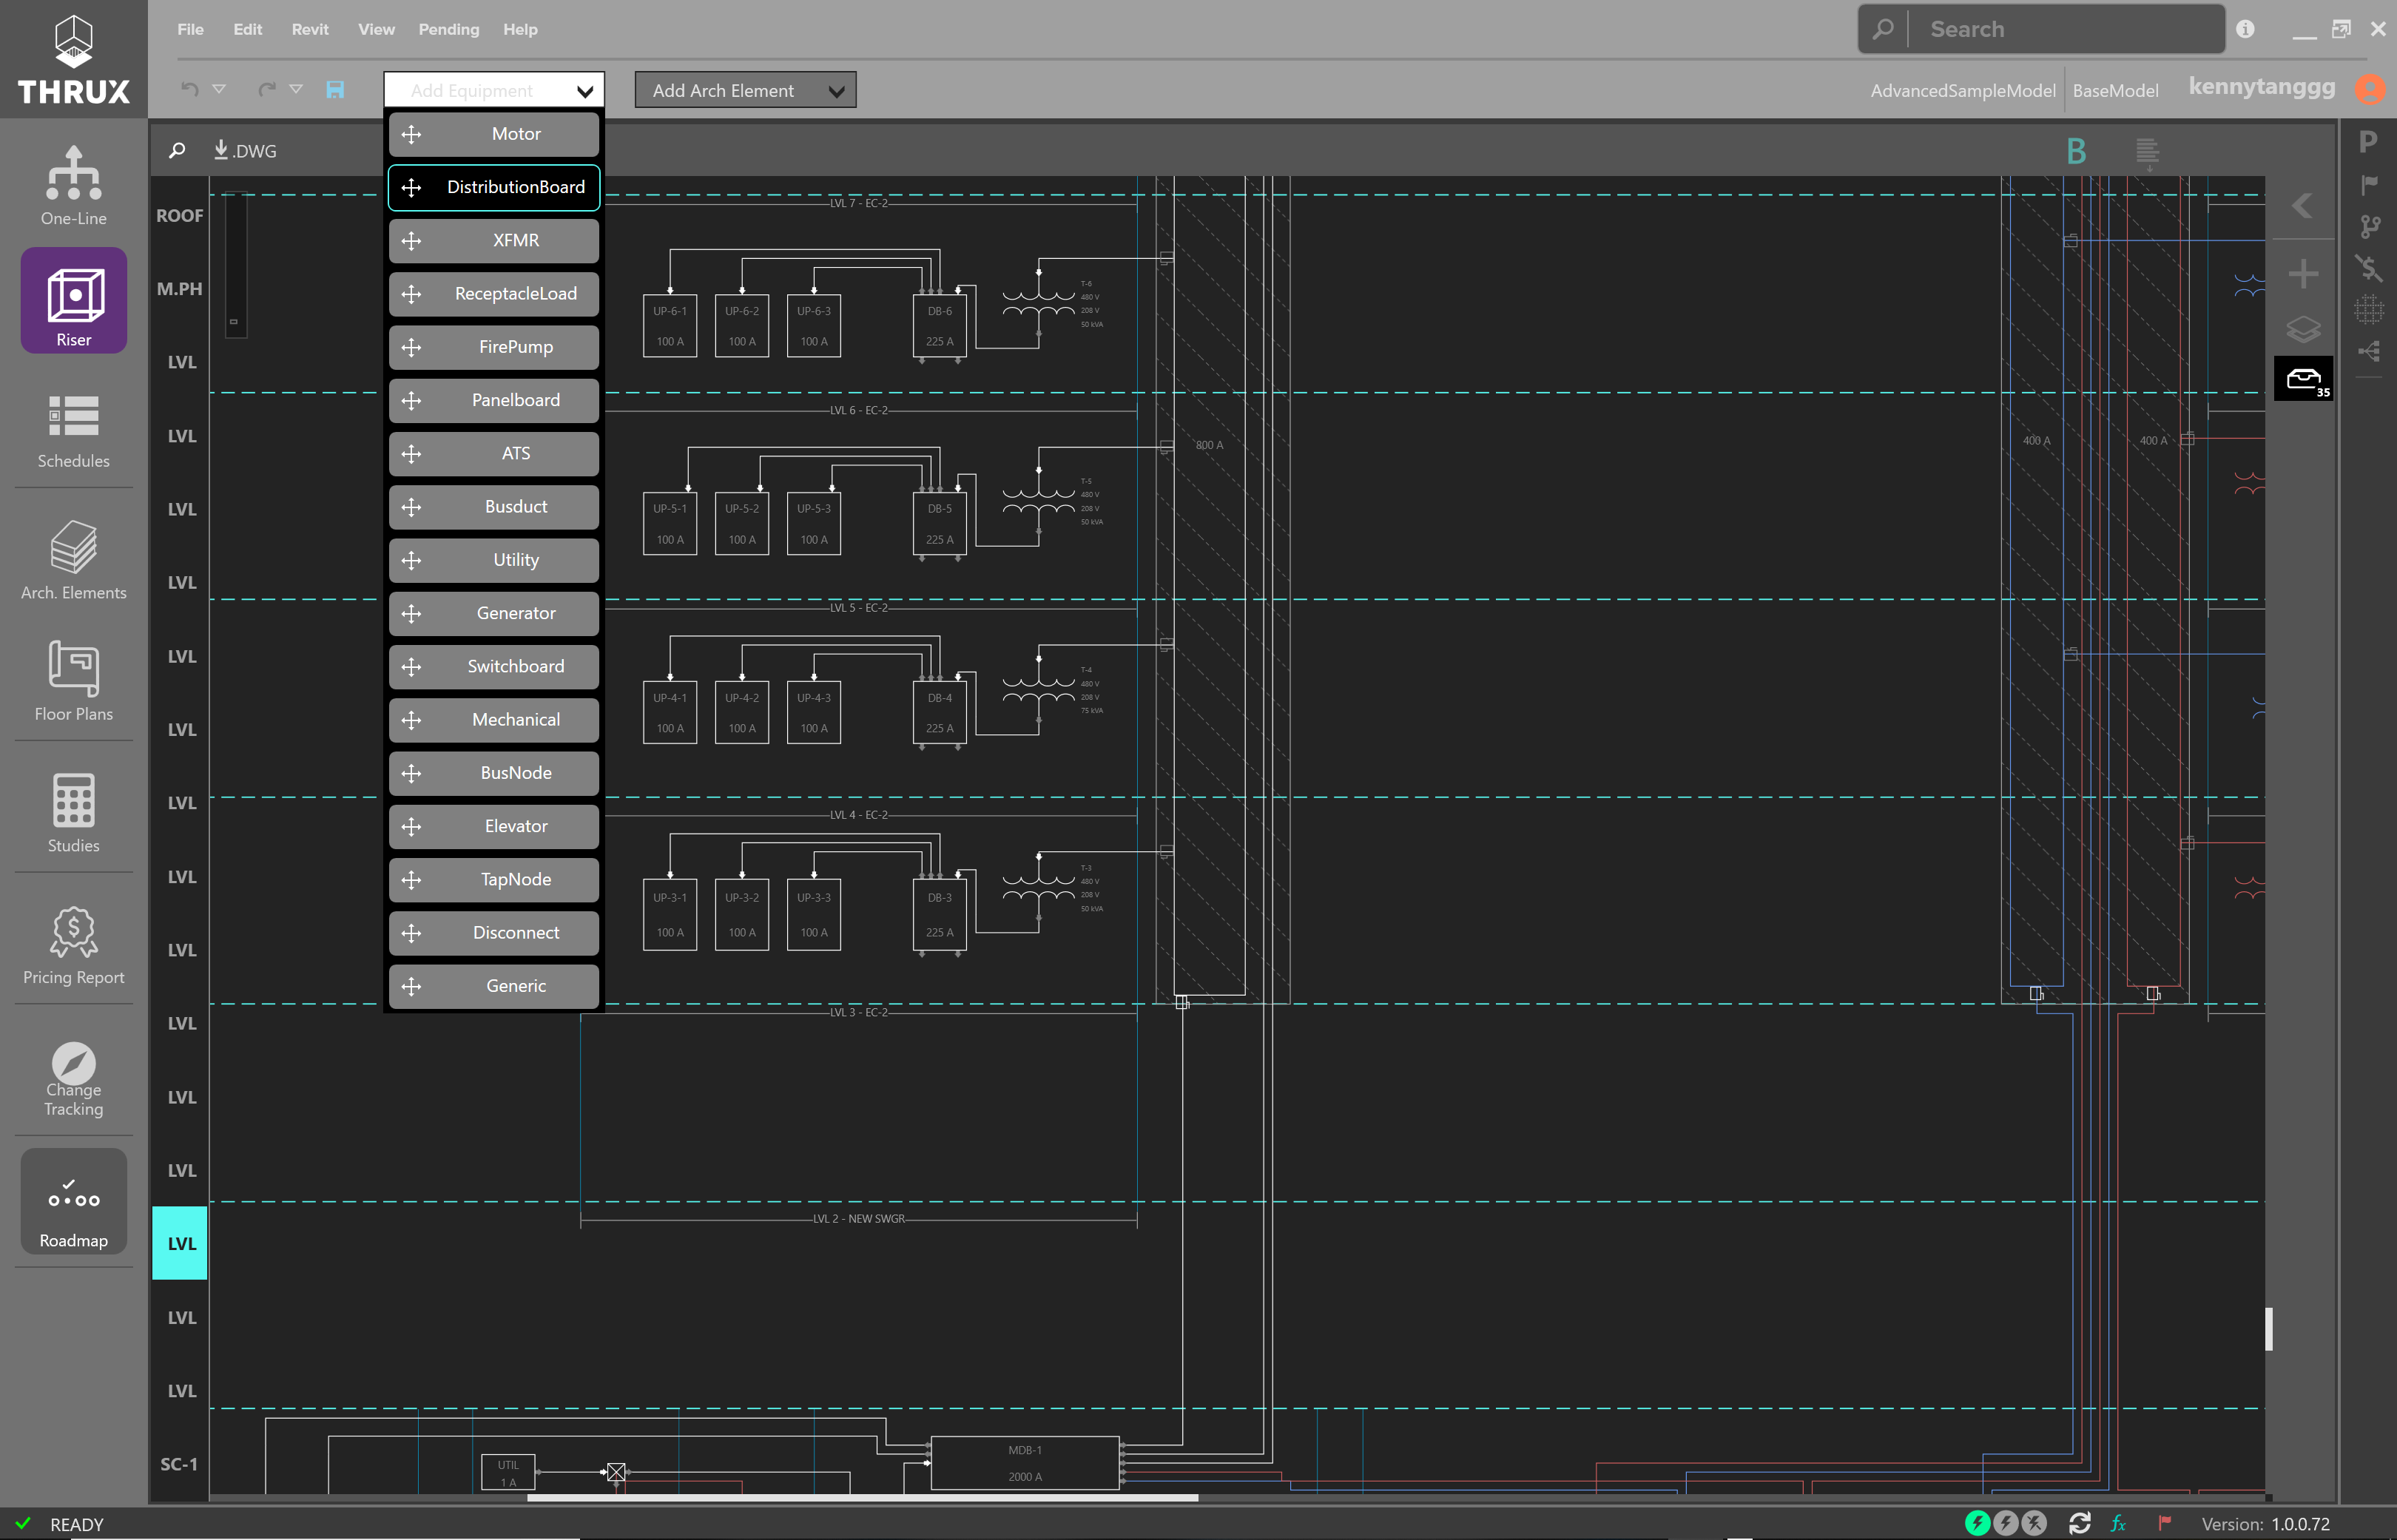Click the AdvancedSampleModel label
The height and width of the screenshot is (1540, 2397).
1962,90
